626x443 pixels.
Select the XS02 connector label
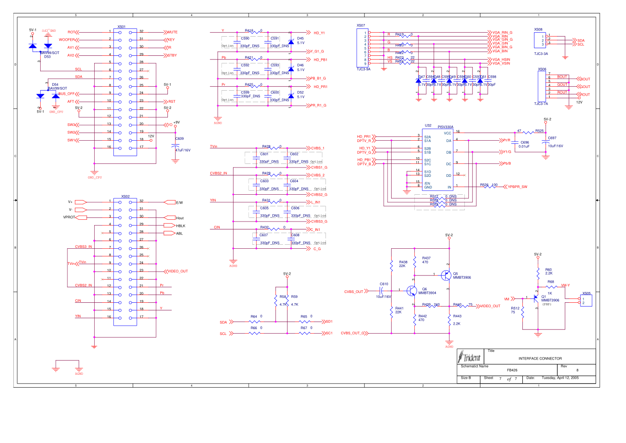tap(125, 196)
